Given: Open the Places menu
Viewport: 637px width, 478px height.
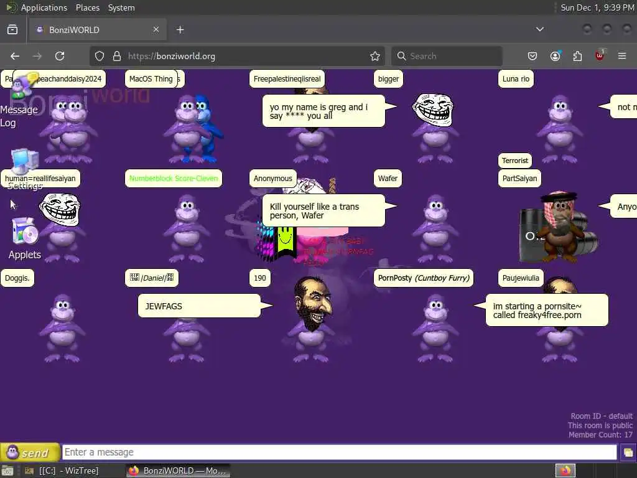Looking at the screenshot, I should (87, 7).
